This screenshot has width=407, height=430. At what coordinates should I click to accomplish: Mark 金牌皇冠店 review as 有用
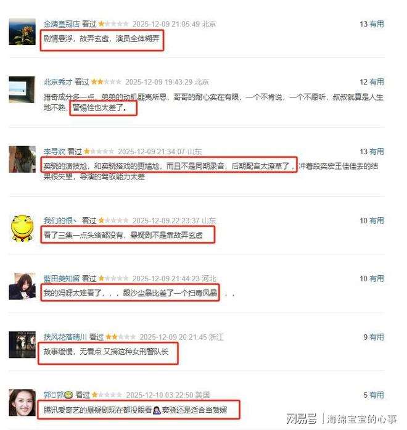pyautogui.click(x=377, y=24)
